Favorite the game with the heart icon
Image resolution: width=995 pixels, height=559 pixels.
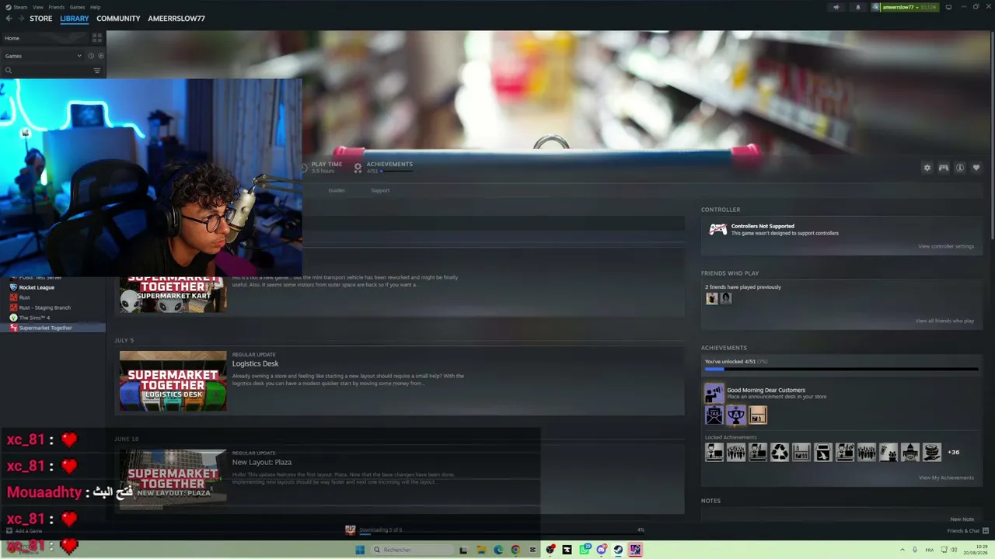[x=976, y=168]
